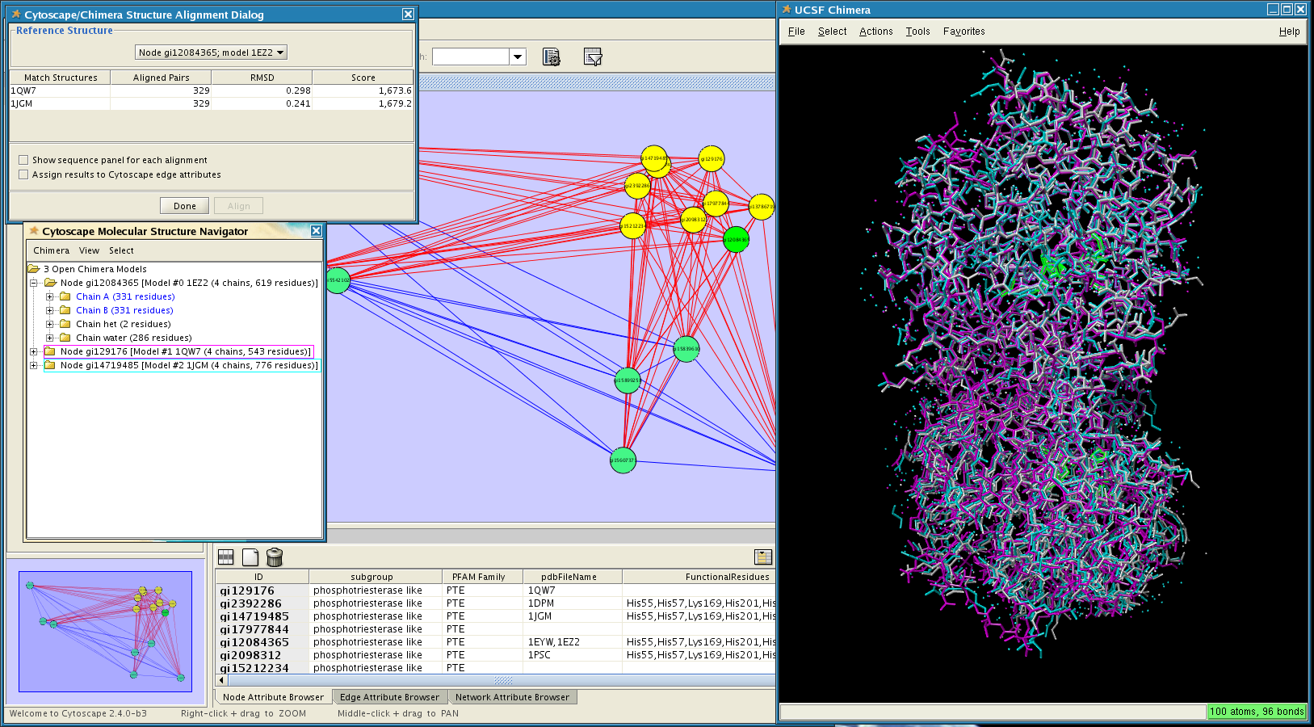Click the select attributes grid icon
1314x727 pixels.
[x=226, y=557]
